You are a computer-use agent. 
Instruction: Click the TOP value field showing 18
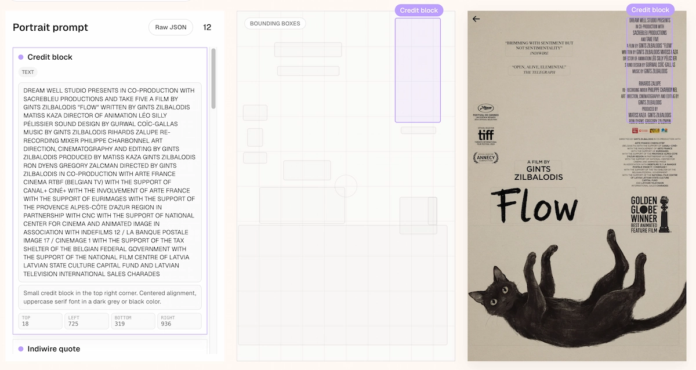click(40, 321)
